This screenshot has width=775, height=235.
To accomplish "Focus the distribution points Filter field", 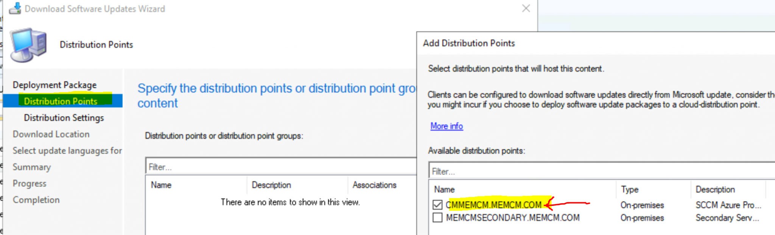I will (281, 167).
